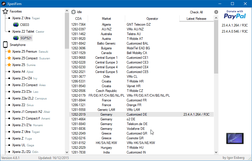
Task: Select Xperia Z2a/ZL2 Canopus
Action: tap(29, 98)
